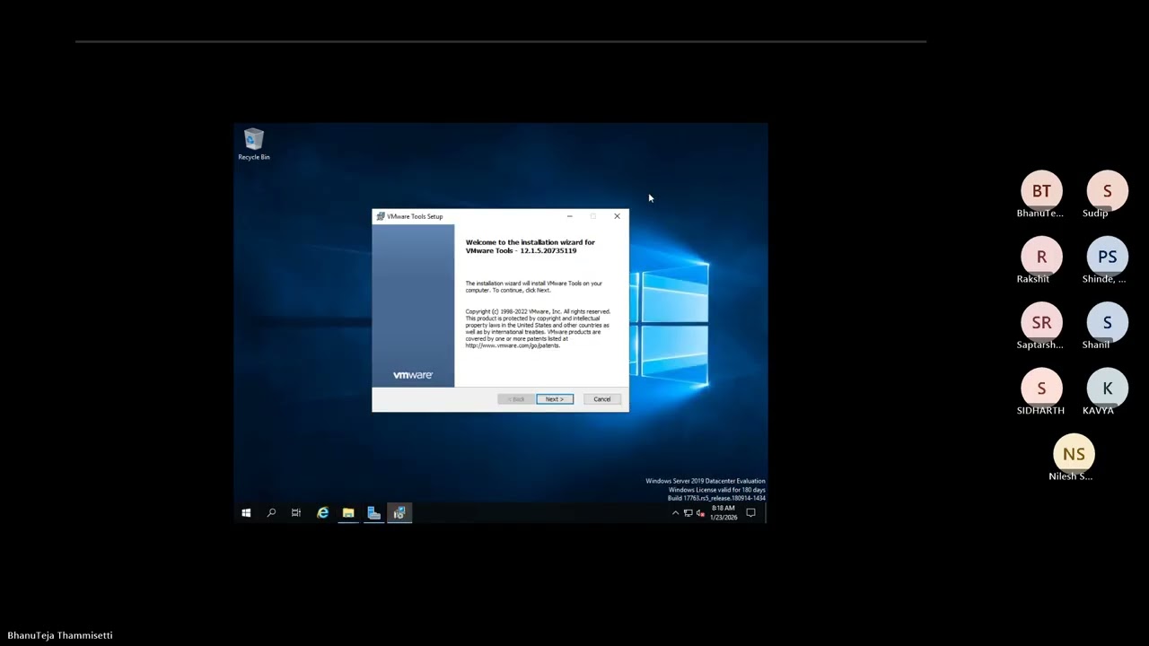Select participant avatar BT BhanuTe...
Viewport: 1149px width, 646px height.
pyautogui.click(x=1041, y=191)
